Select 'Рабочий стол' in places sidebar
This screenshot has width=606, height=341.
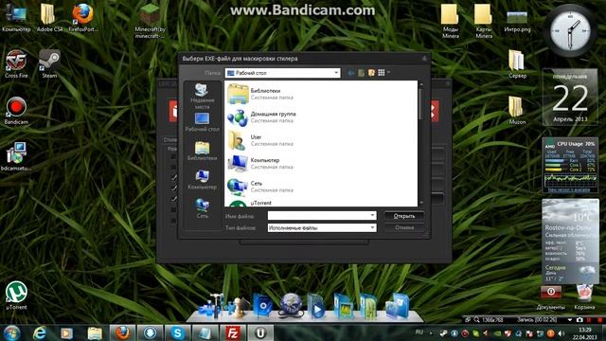(x=202, y=122)
